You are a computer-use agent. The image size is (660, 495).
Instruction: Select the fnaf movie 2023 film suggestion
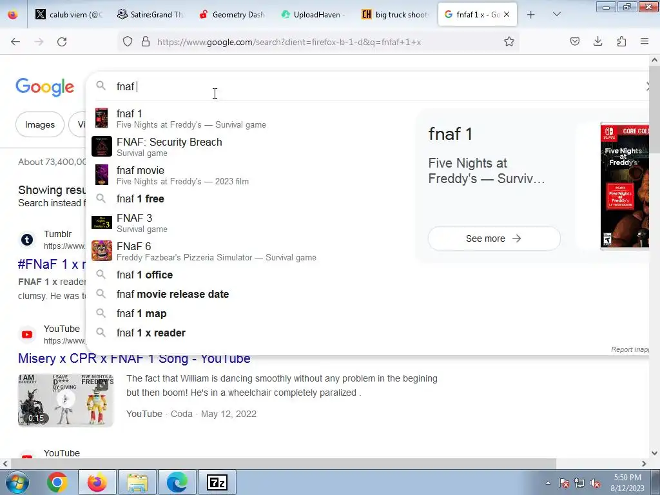coord(252,175)
